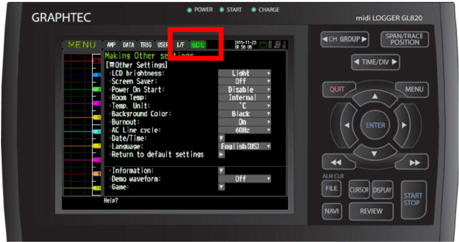Open the TRIG tab
This screenshot has height=242, width=459.
146,45
